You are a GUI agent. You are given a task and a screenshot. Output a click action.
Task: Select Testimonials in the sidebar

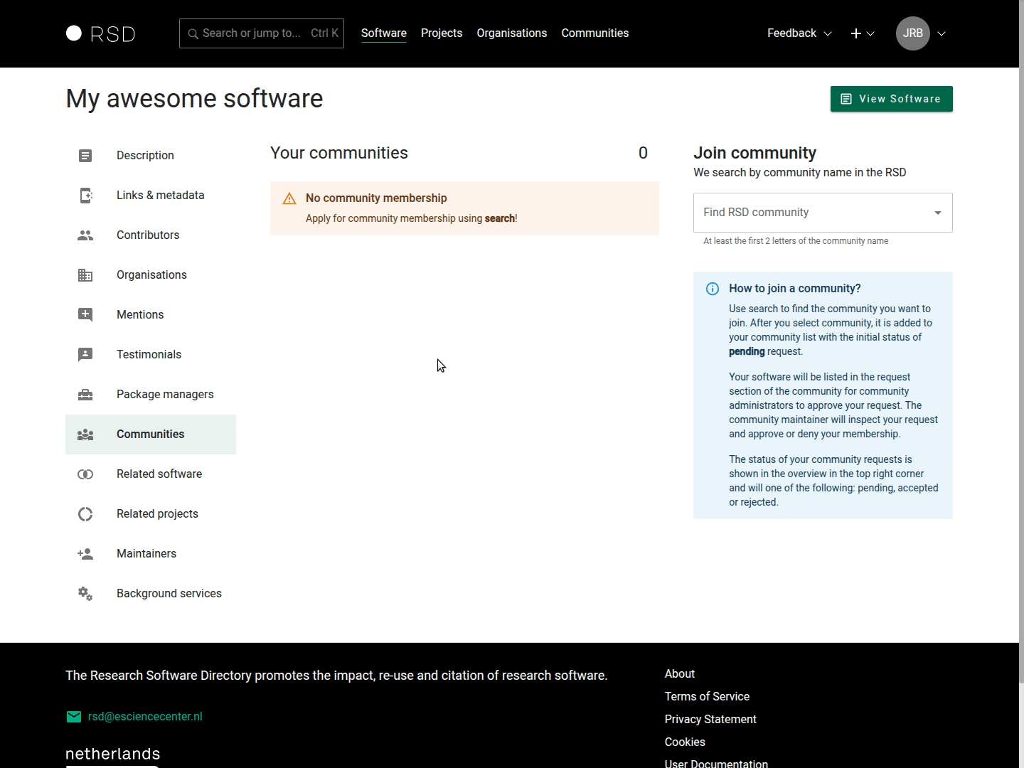coord(149,355)
